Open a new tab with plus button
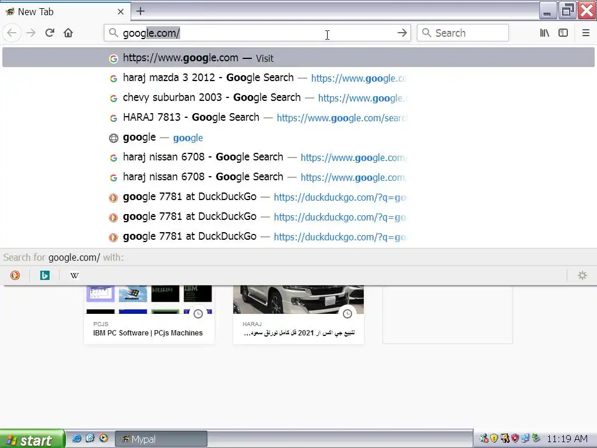 coord(141,11)
